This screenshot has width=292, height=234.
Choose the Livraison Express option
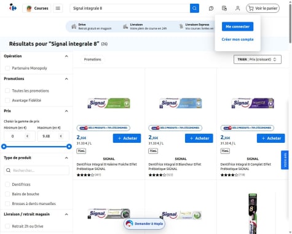coord(197,26)
